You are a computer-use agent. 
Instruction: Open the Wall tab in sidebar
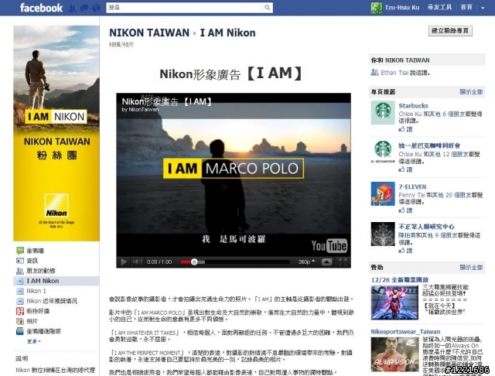point(35,251)
